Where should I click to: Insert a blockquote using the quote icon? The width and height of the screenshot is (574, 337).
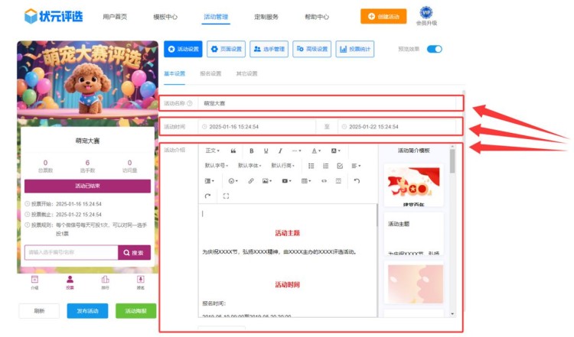pos(233,151)
